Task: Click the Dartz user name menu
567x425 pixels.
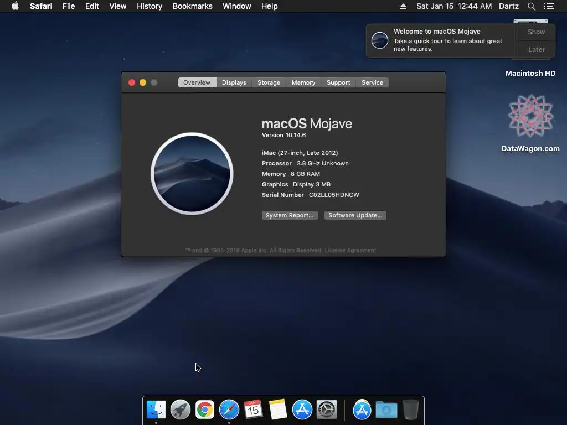Action: pos(509,6)
